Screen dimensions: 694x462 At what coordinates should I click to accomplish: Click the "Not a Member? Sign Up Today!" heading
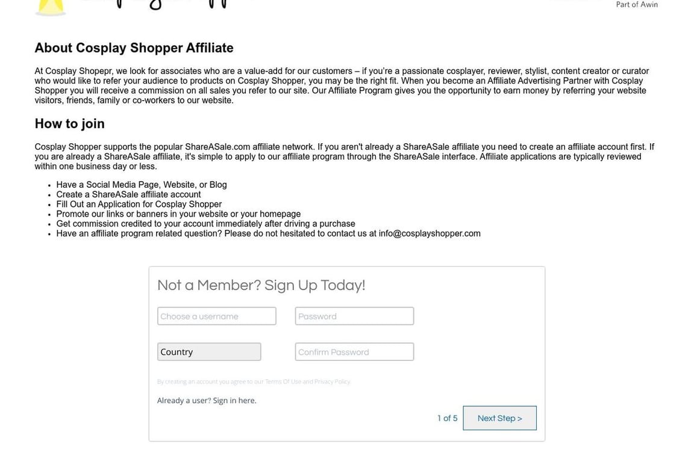261,285
